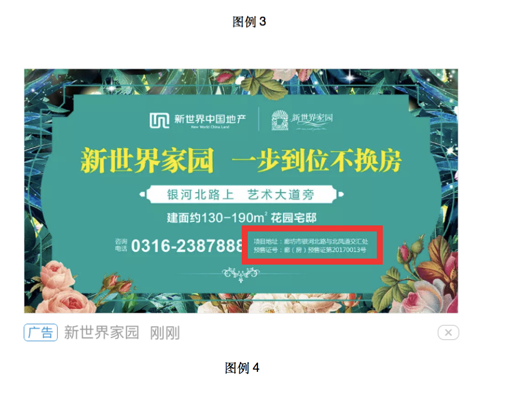The image size is (510, 399).
Task: Click the 建面约130-190m² 花园宅邸 line
Action: point(241,218)
